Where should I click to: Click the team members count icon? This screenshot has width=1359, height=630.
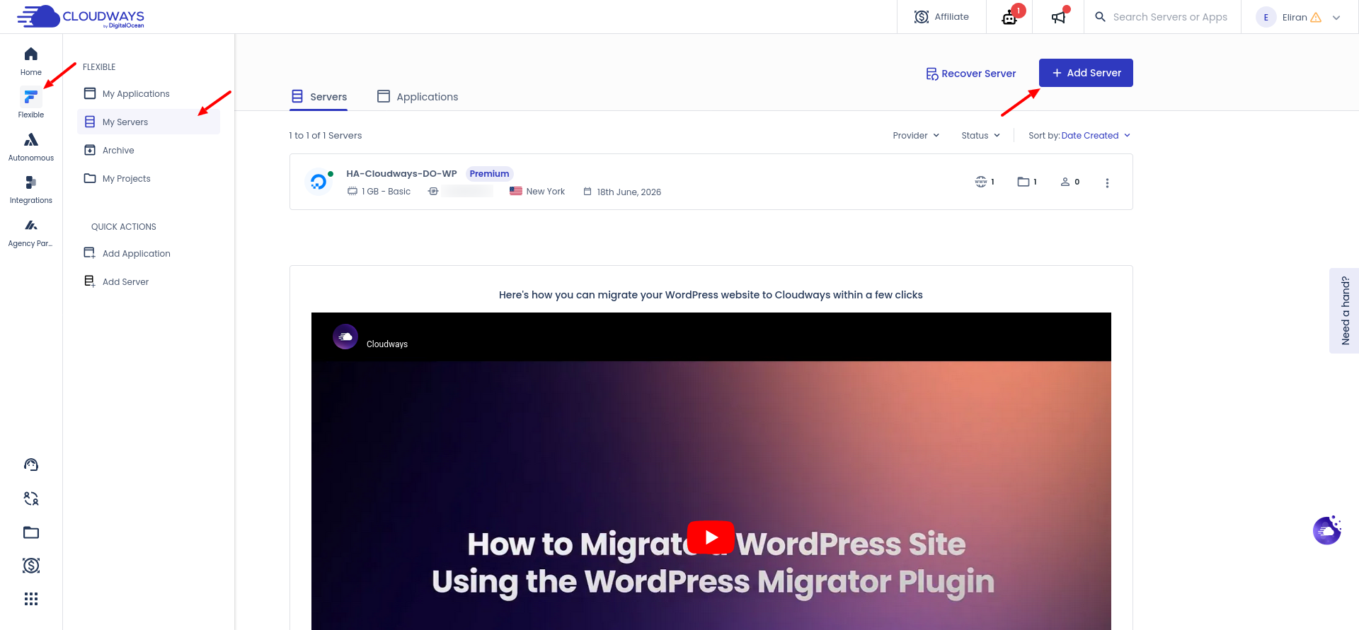pos(1065,182)
